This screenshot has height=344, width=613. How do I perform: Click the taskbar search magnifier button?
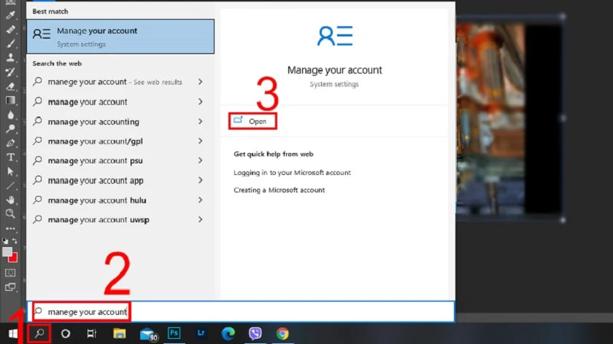pos(39,334)
